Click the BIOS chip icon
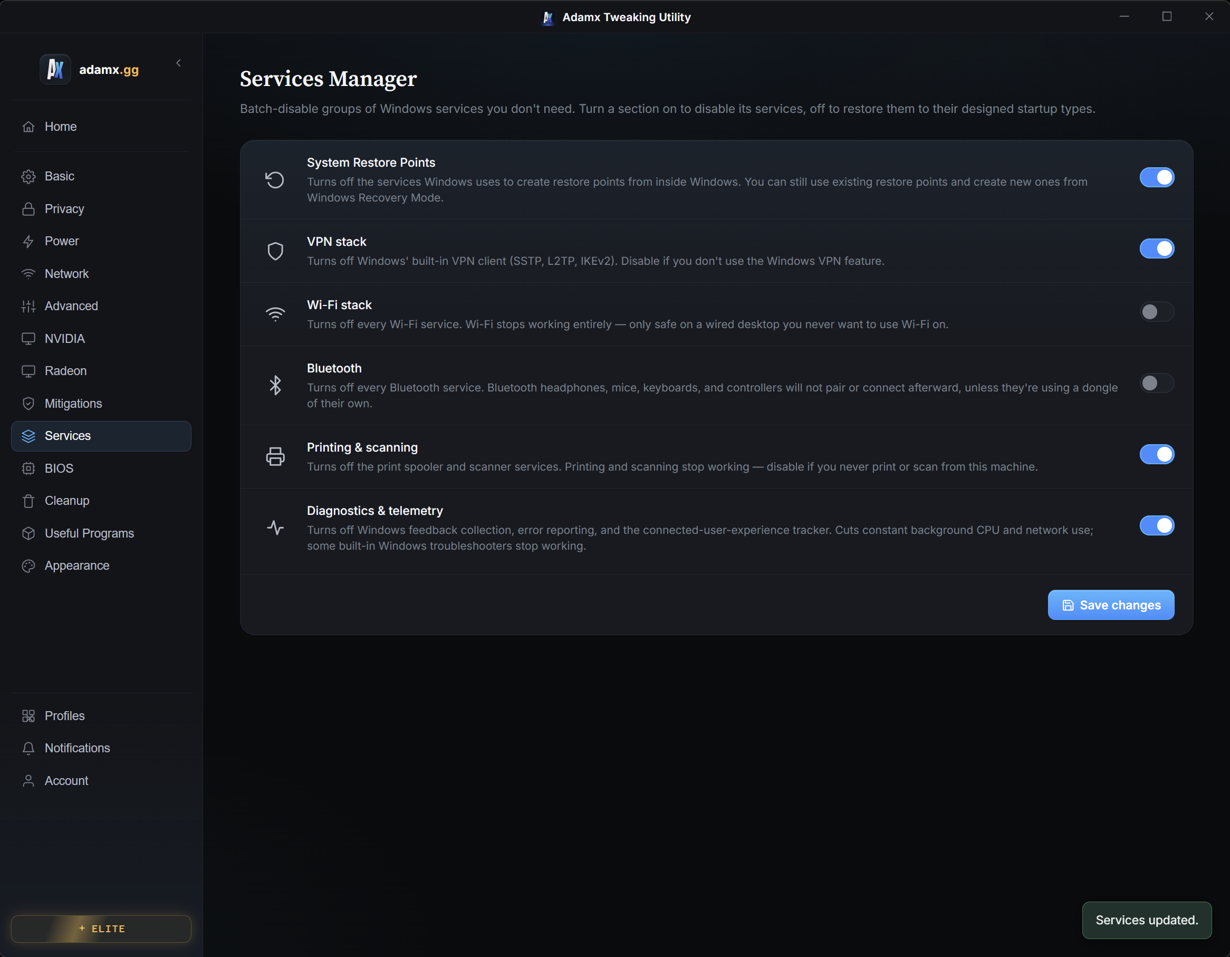Image resolution: width=1230 pixels, height=957 pixels. [28, 468]
